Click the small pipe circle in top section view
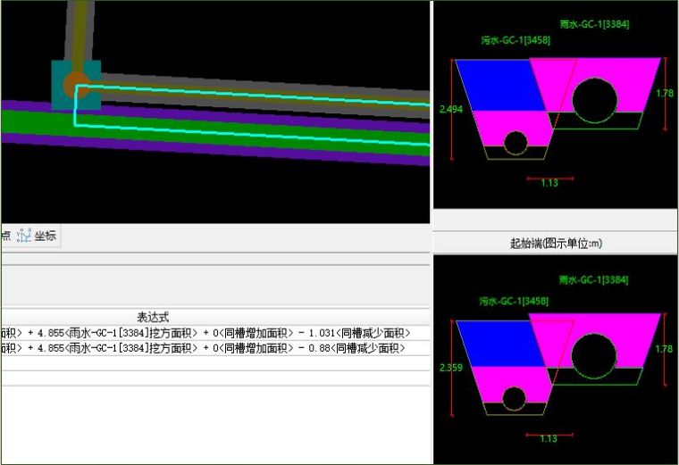 pos(516,142)
